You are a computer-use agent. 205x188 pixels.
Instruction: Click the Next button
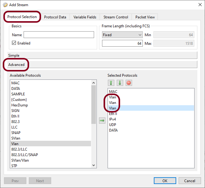click(x=40, y=181)
